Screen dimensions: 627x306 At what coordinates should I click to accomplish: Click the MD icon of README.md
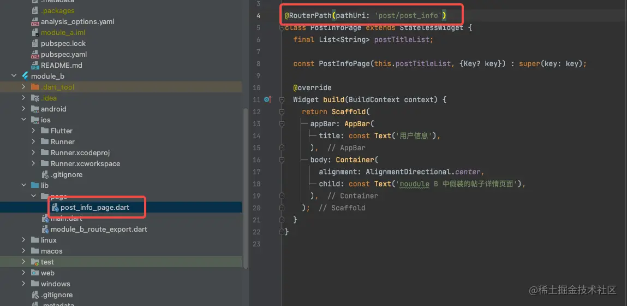click(35, 65)
